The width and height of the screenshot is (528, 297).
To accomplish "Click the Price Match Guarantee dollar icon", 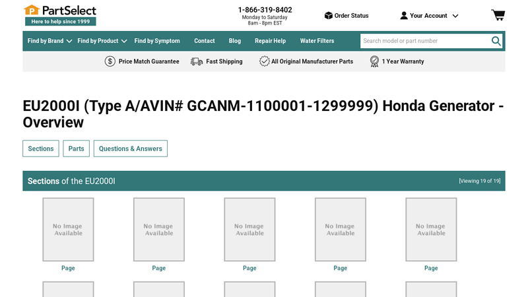I will point(110,61).
